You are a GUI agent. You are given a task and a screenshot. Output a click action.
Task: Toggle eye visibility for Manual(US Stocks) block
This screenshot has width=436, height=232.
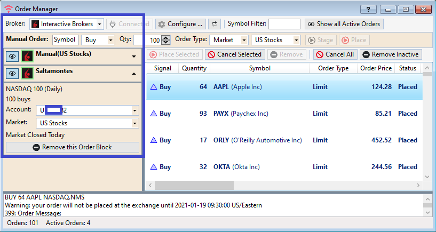click(x=12, y=56)
